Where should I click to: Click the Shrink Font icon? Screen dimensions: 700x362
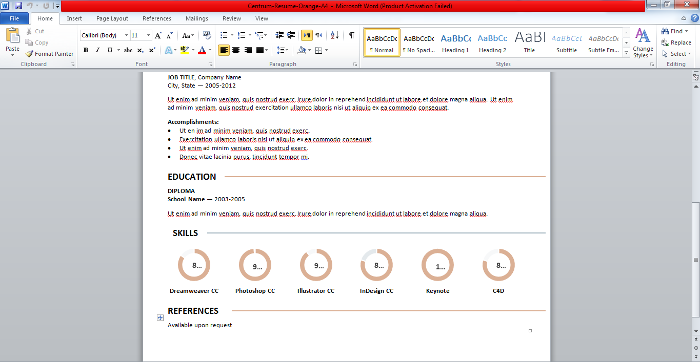click(170, 35)
